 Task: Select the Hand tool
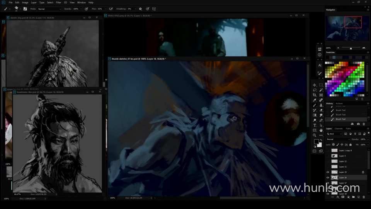(321, 130)
